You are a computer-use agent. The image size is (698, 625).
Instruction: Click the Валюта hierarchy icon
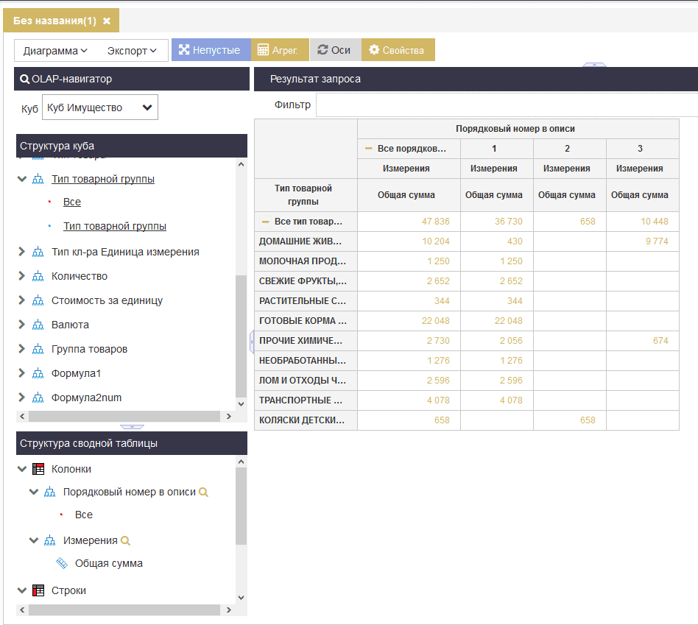(x=38, y=325)
